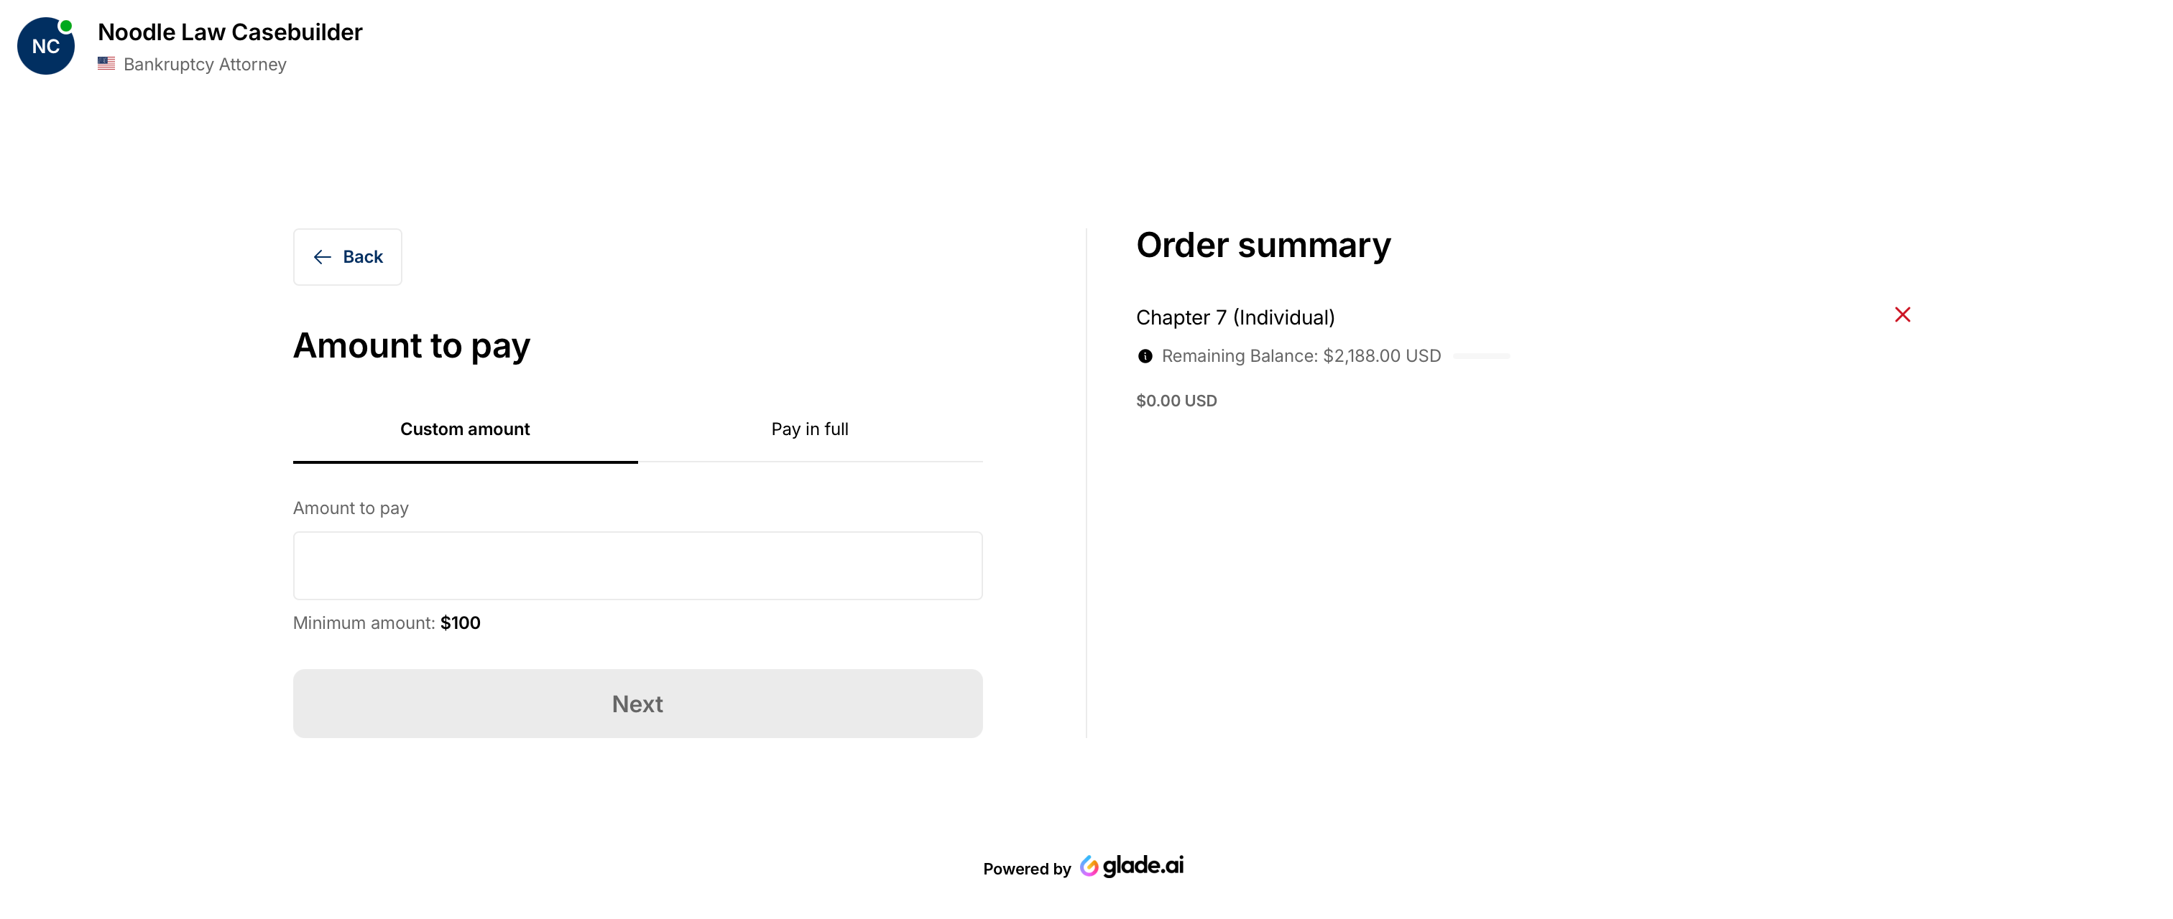Click the colorful glade.ai logo icon
2173x919 pixels.
1089,866
